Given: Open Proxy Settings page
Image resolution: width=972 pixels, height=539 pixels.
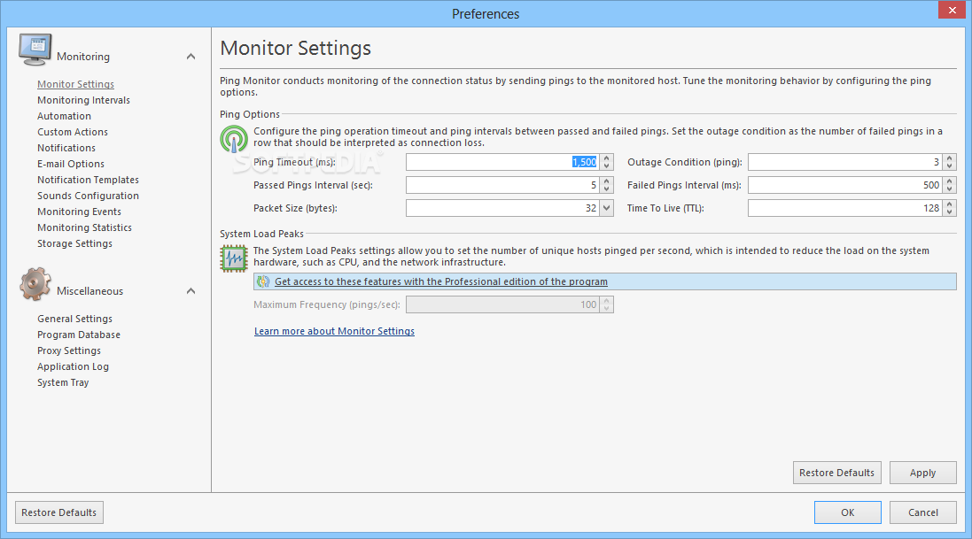Looking at the screenshot, I should pos(69,350).
